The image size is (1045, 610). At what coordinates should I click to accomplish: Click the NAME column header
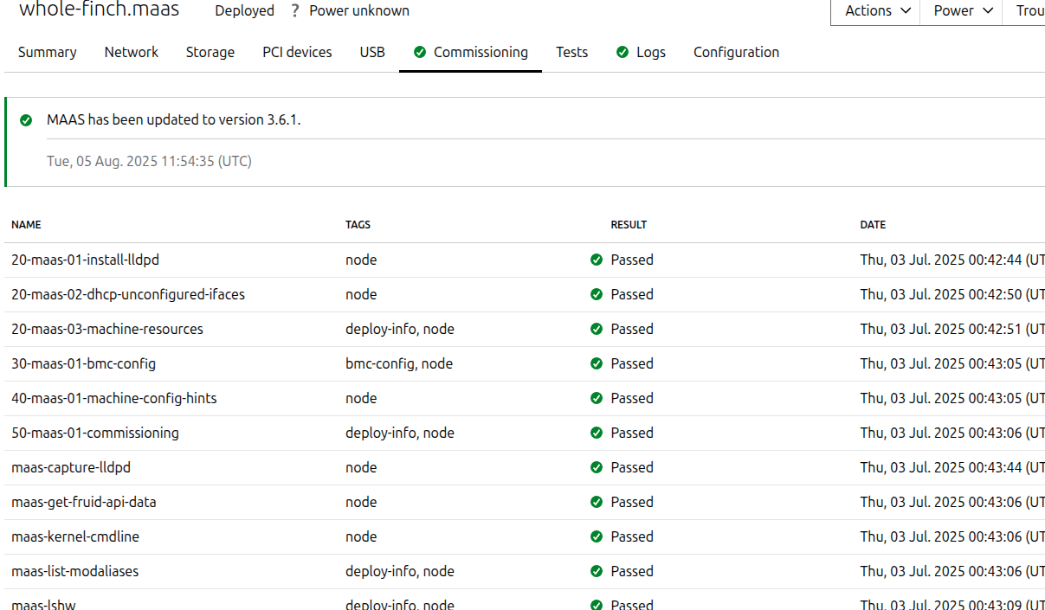(x=26, y=225)
